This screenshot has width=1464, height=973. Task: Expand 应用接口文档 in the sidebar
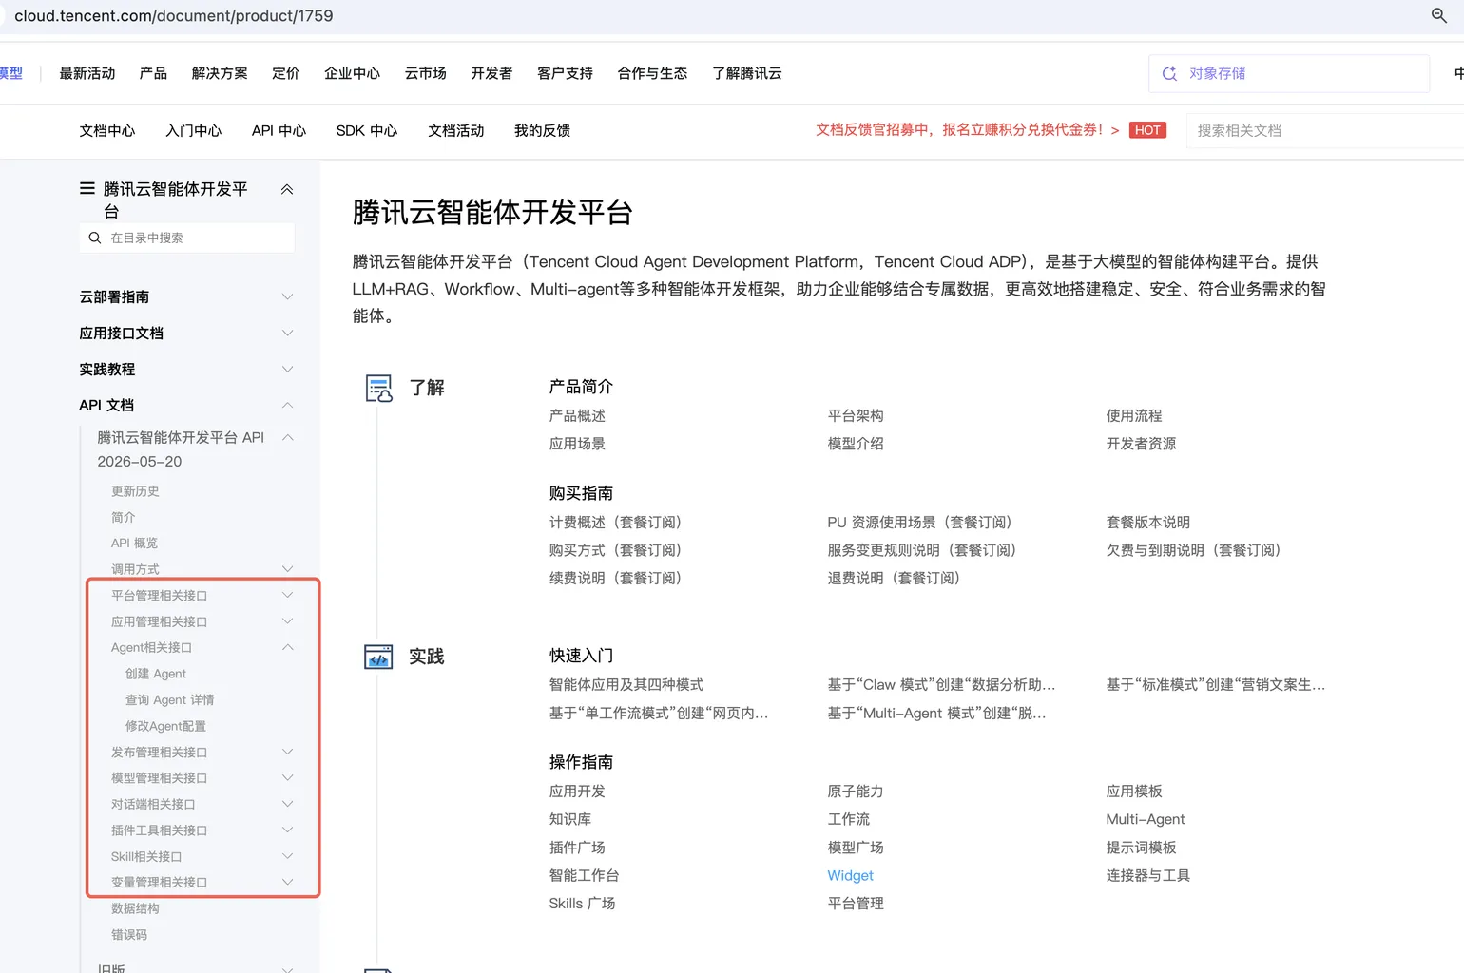click(287, 334)
